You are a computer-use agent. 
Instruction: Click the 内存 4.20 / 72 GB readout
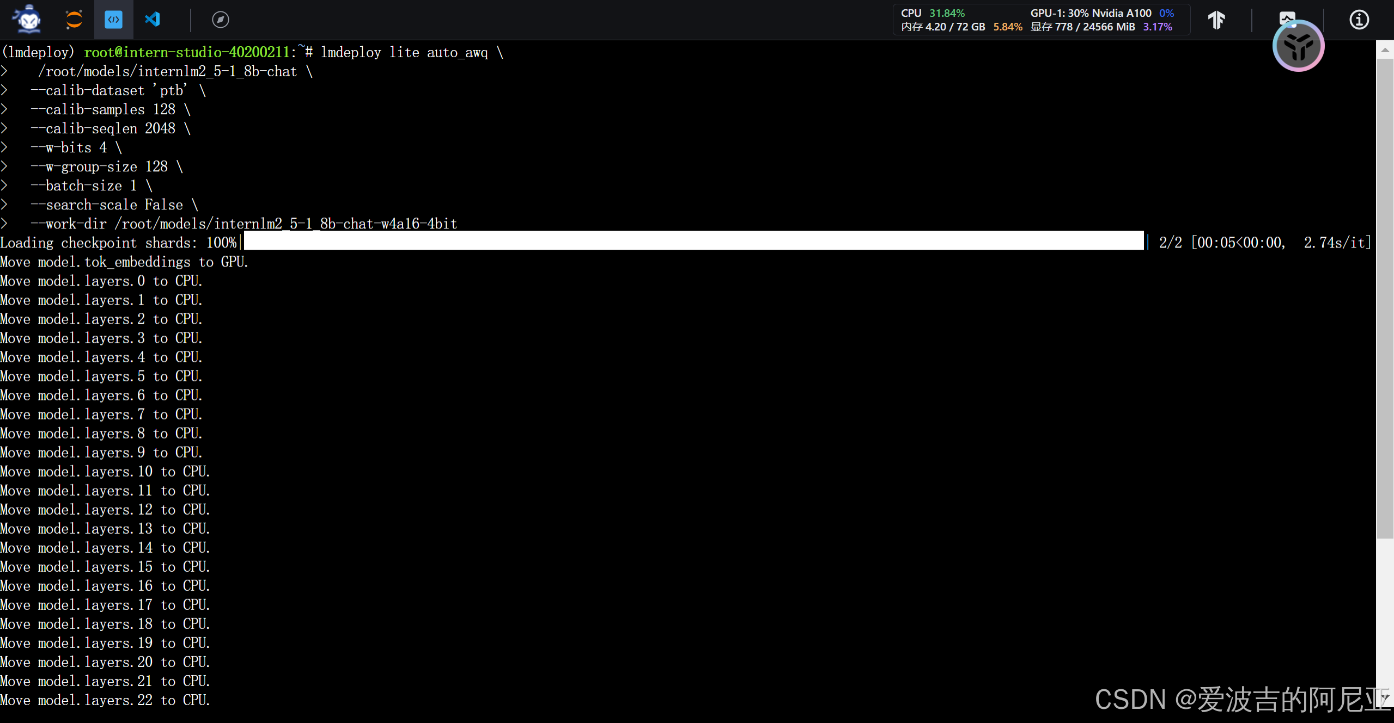pyautogui.click(x=943, y=27)
